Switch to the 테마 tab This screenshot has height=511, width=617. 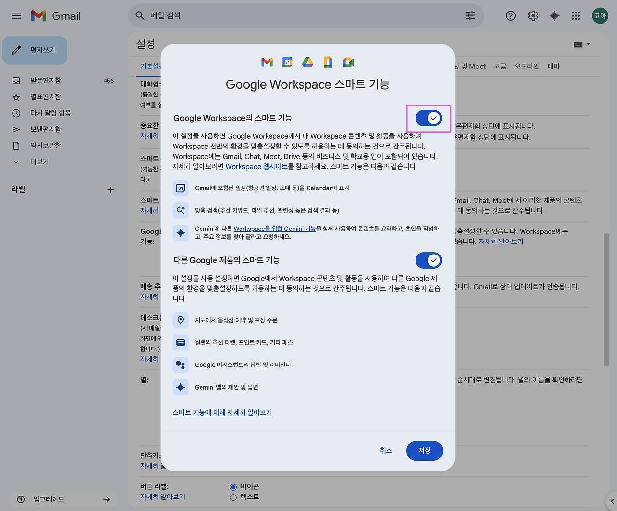(553, 66)
